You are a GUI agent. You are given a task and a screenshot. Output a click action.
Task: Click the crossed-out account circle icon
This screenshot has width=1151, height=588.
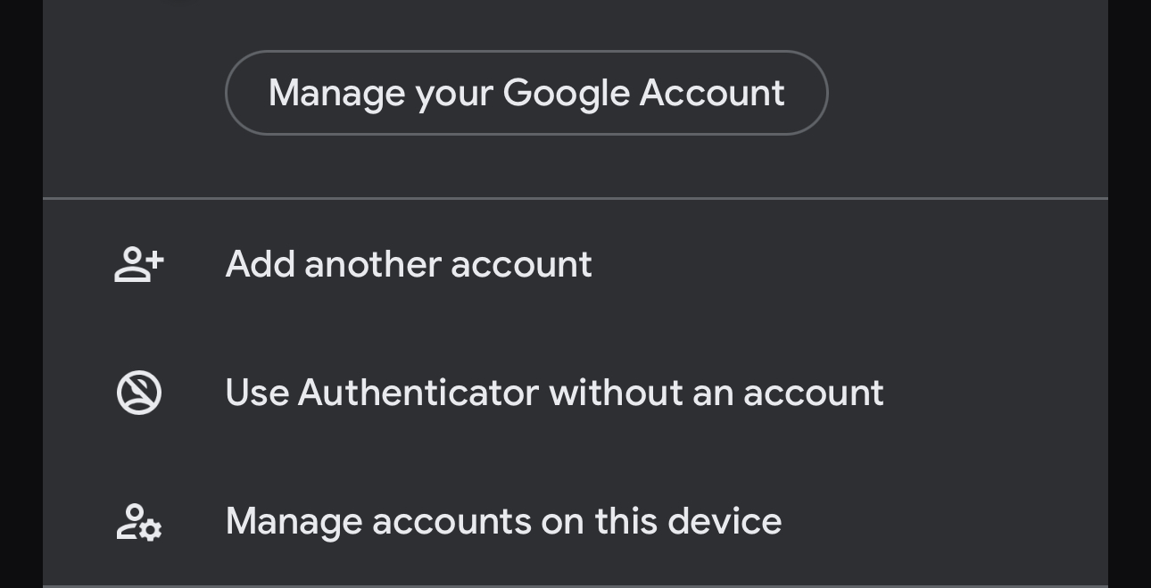[139, 393]
